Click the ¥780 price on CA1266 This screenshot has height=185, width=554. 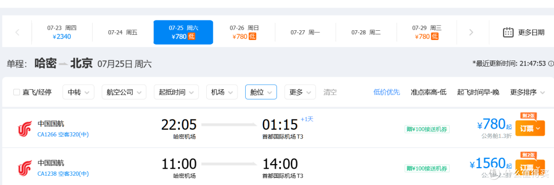(491, 125)
